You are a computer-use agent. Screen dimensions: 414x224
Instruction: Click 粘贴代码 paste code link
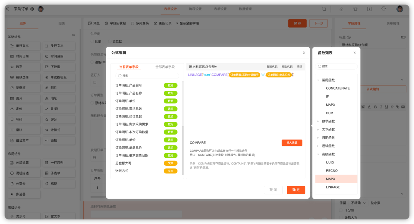[x=287, y=67]
